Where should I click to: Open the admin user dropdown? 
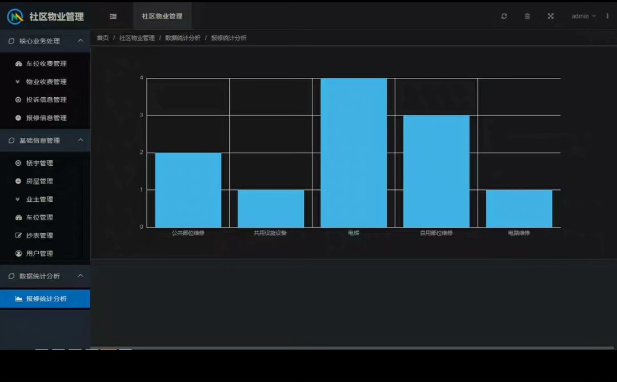pyautogui.click(x=583, y=16)
